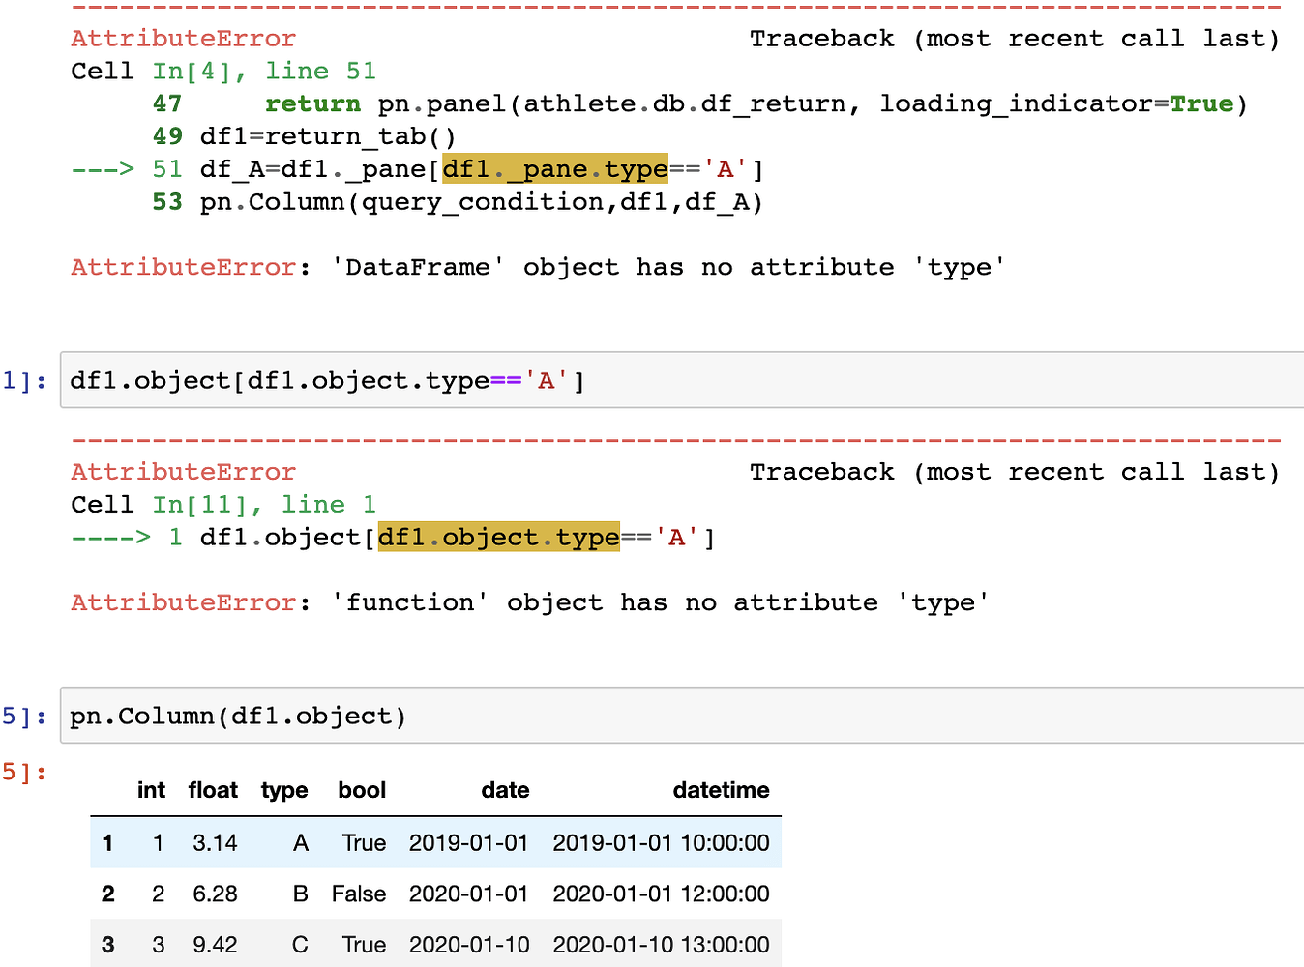Click the False value in row 2

359,894
